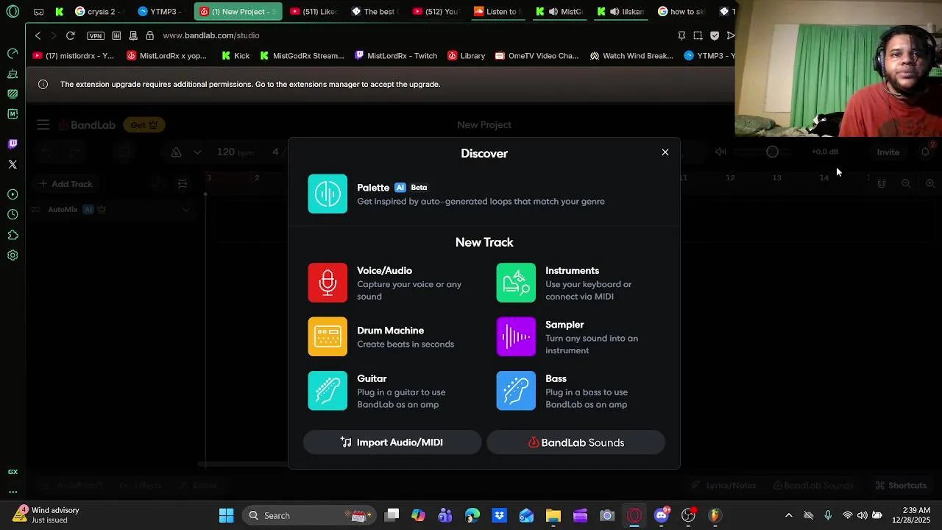Open FL Studio from taskbar
942x530 pixels.
715,515
